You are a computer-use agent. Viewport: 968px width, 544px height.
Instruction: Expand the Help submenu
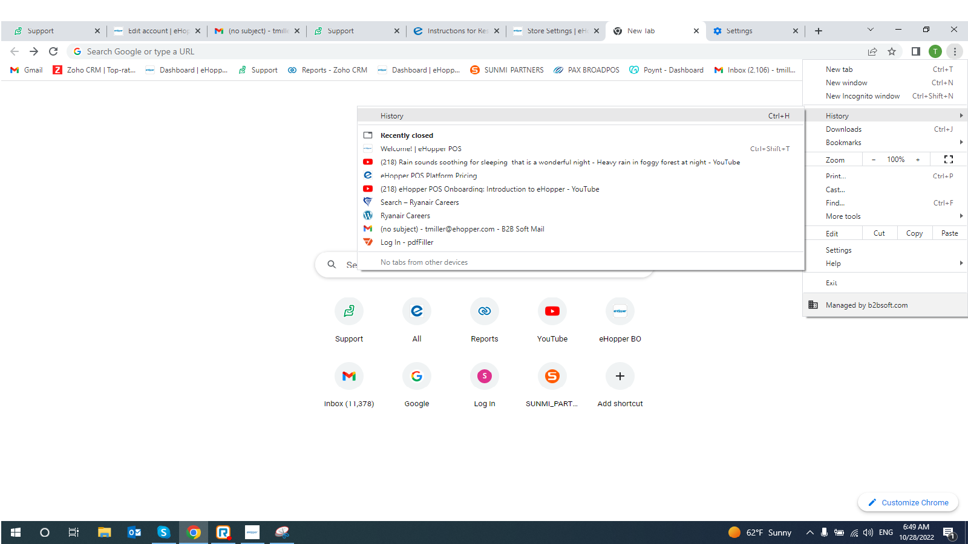pos(886,264)
